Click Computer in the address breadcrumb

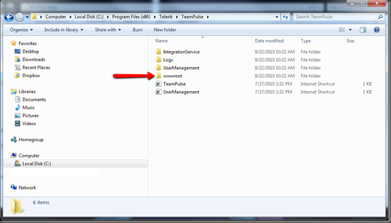point(56,17)
